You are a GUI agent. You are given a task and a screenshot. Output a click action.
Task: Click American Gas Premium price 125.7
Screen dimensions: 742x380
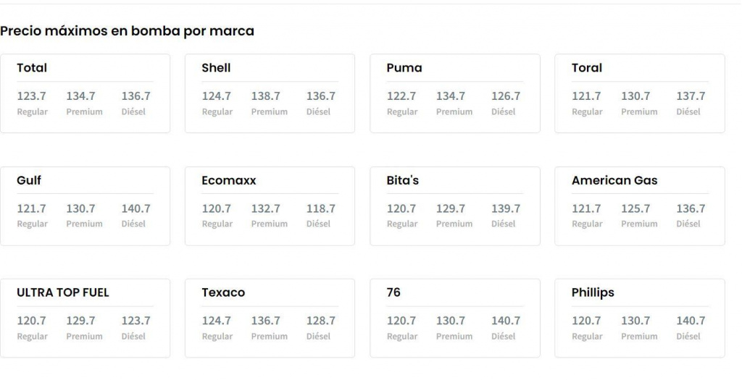tap(635, 208)
